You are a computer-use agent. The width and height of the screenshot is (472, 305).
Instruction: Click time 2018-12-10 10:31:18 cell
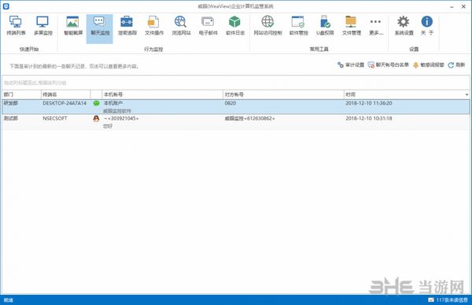click(369, 119)
